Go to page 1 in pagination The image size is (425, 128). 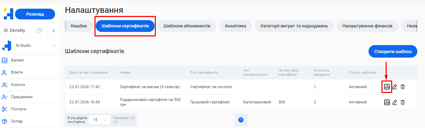click(x=241, y=120)
